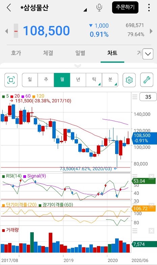The width and height of the screenshot is (157, 265).
Task: Tap the 주문하기 order button
Action: [125, 7]
